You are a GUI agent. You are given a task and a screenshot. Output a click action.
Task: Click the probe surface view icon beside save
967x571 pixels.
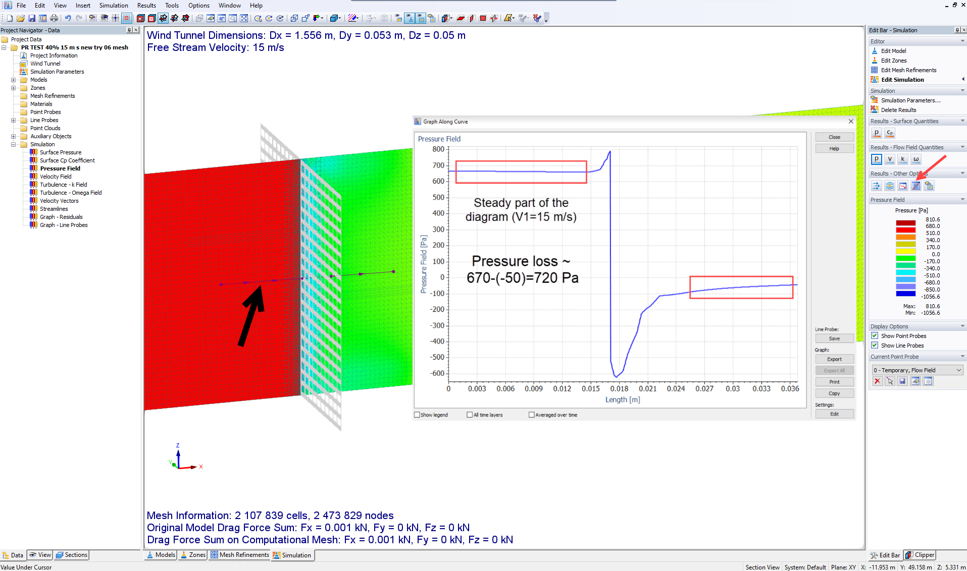click(x=915, y=381)
